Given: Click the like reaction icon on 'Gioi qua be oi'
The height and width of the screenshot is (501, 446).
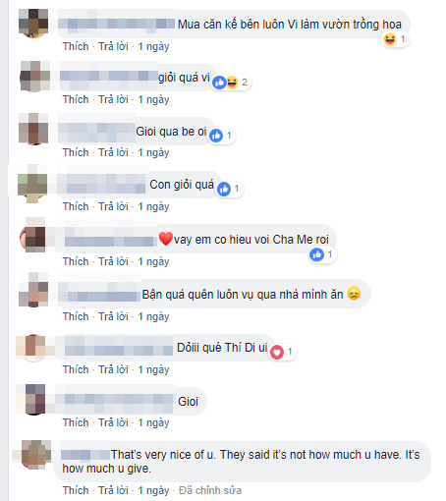Looking at the screenshot, I should point(216,136).
